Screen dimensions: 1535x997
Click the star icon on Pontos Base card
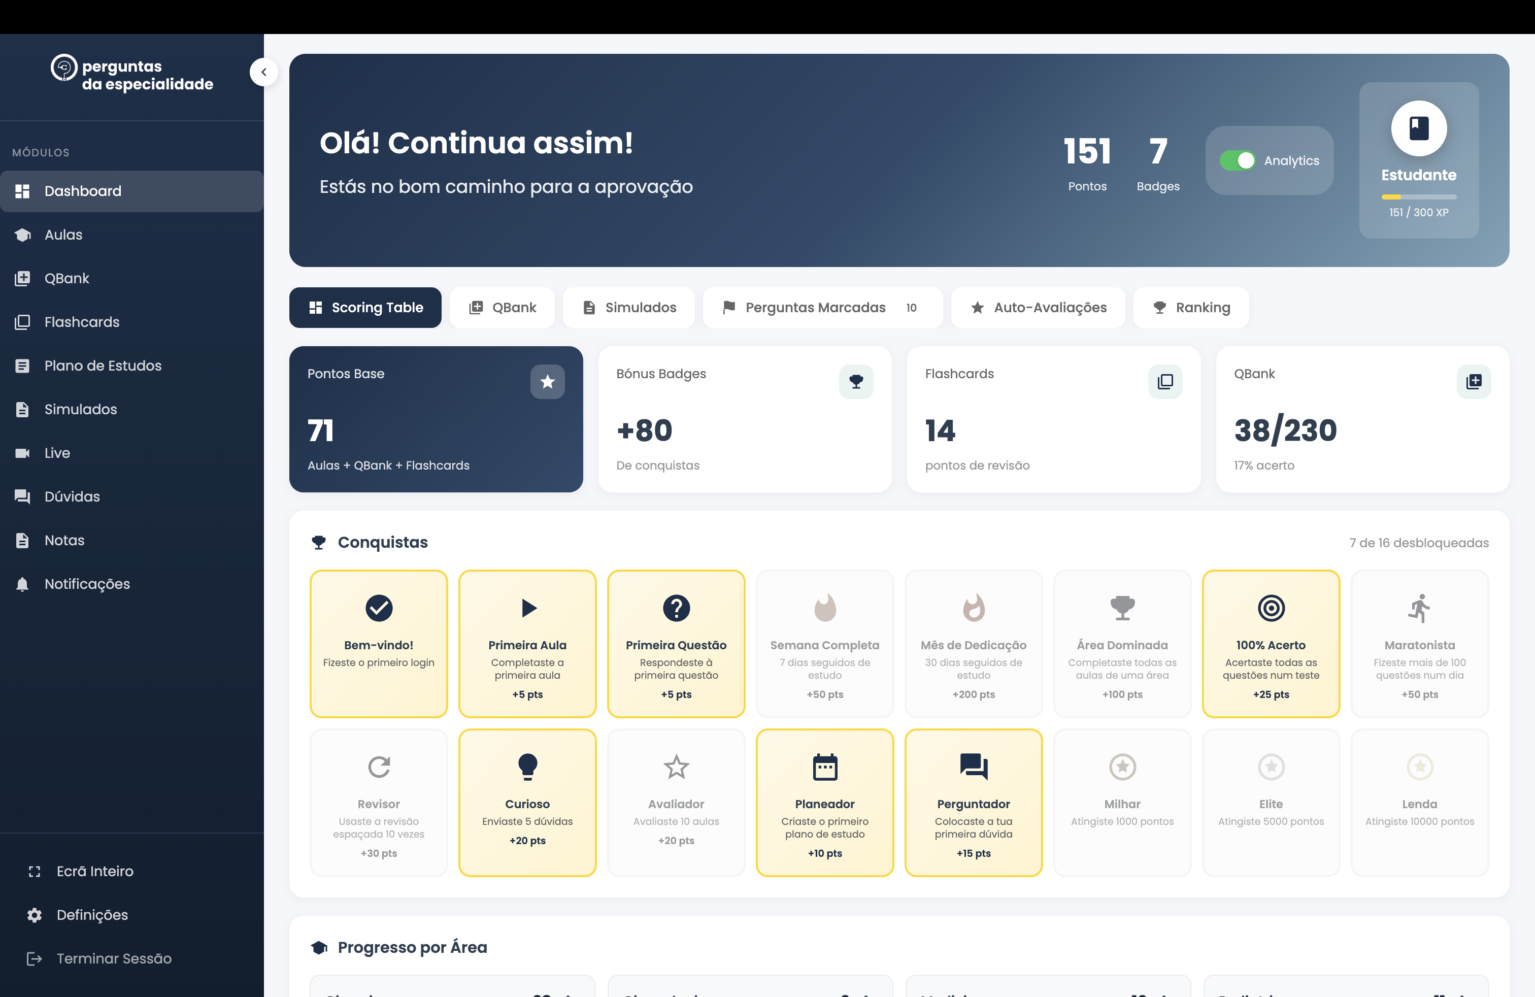click(x=548, y=382)
